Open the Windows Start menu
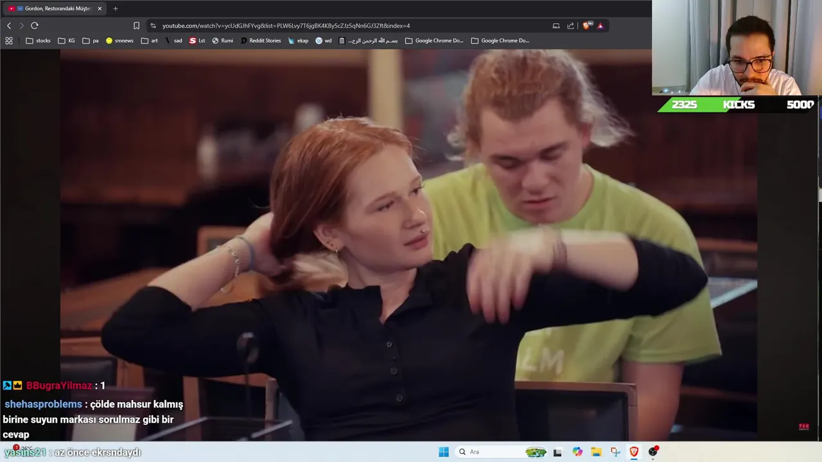The width and height of the screenshot is (822, 462). [x=444, y=452]
